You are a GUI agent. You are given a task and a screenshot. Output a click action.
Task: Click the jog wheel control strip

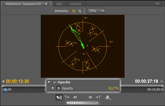point(83,103)
